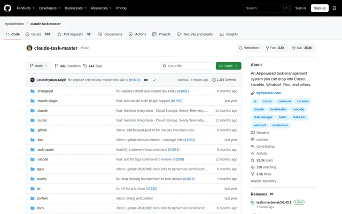342x214 pixels.
Task: Open the .vscode folder
Action: 42,159
